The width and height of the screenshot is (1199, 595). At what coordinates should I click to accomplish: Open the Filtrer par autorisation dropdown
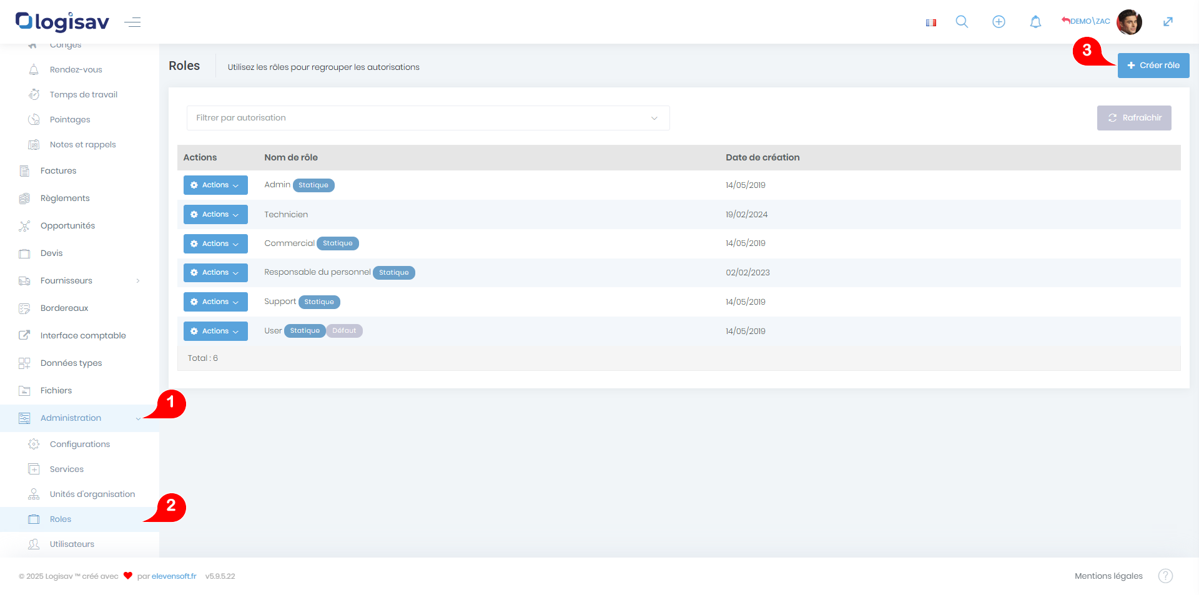point(428,118)
